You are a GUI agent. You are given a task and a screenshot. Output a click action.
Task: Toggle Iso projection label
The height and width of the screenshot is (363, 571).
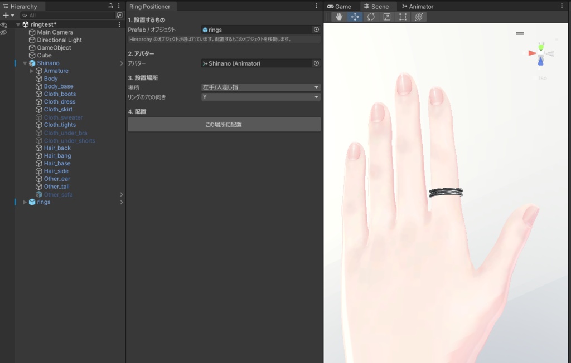(x=543, y=78)
